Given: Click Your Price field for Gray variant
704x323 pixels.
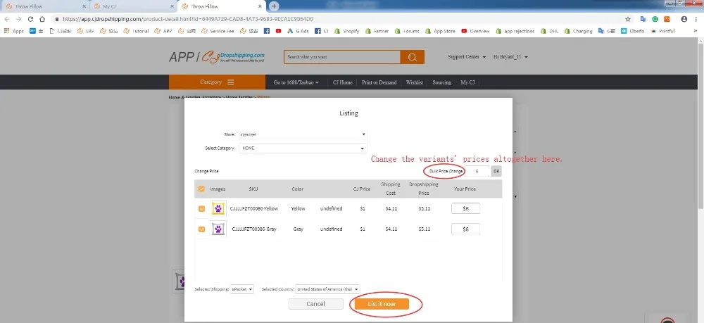Looking at the screenshot, I should point(465,229).
